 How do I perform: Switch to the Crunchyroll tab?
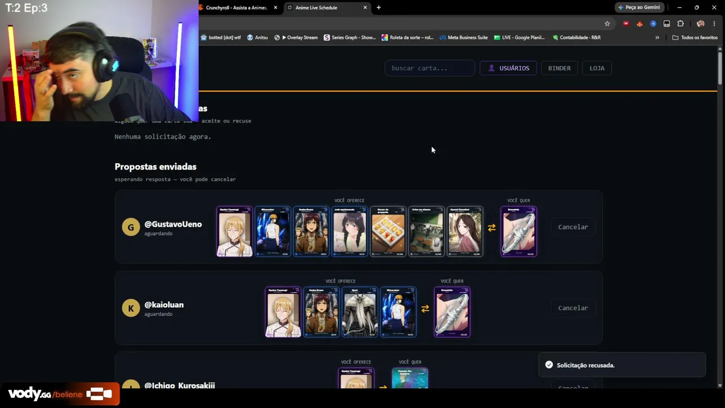click(236, 7)
